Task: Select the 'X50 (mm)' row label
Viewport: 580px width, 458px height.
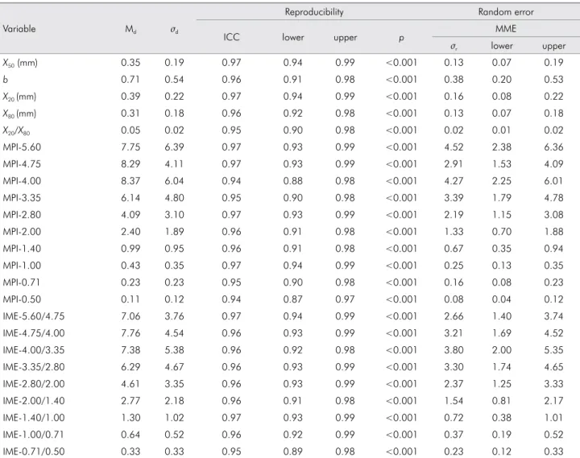Action: pyautogui.click(x=20, y=63)
